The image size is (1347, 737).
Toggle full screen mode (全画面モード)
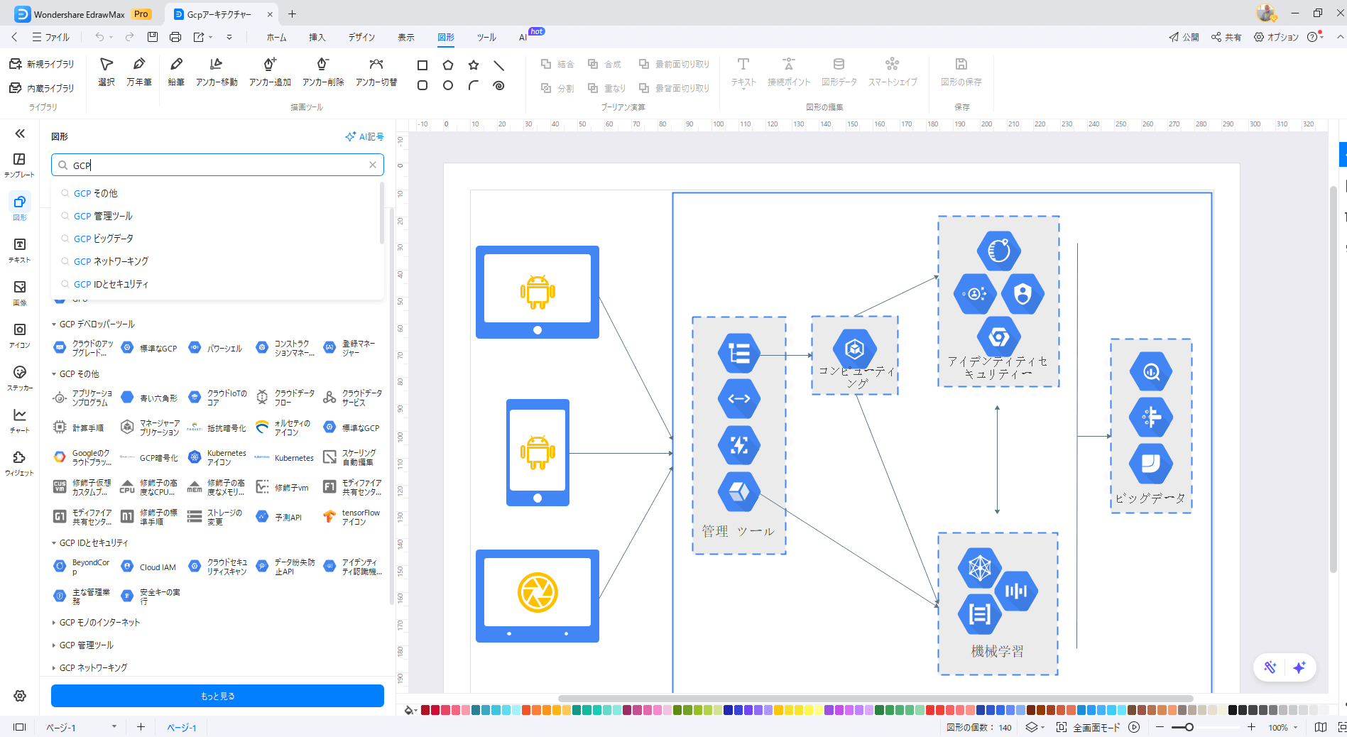point(1089,727)
